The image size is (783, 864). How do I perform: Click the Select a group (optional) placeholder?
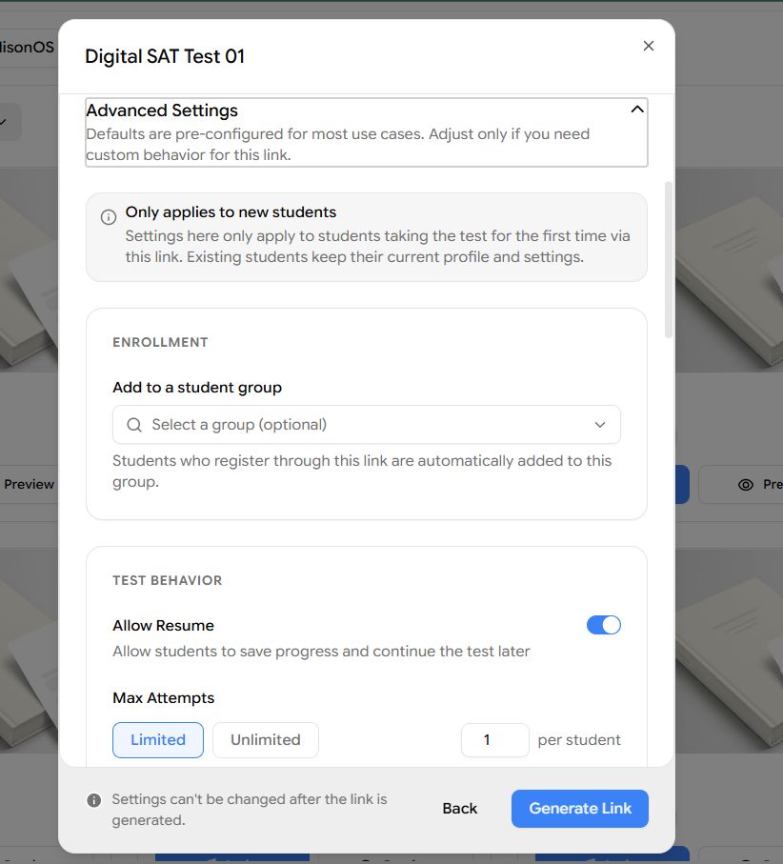point(239,425)
